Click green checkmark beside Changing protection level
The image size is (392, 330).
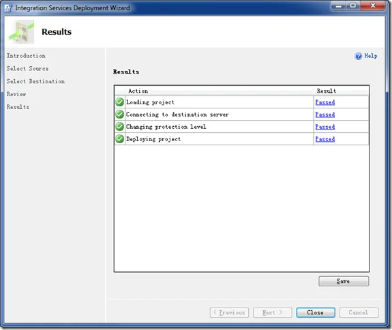pos(120,127)
